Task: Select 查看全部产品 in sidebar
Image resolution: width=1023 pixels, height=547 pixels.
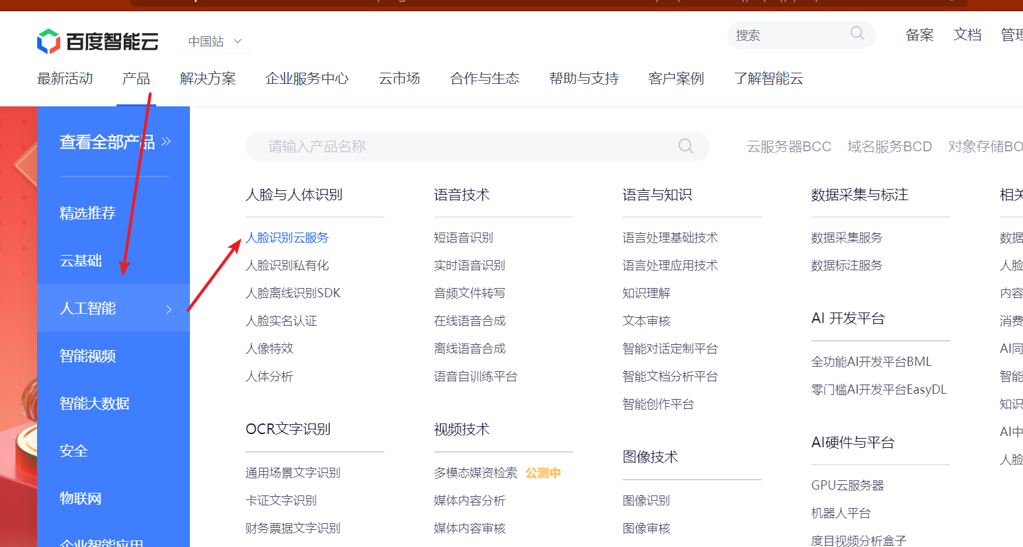Action: tap(107, 142)
